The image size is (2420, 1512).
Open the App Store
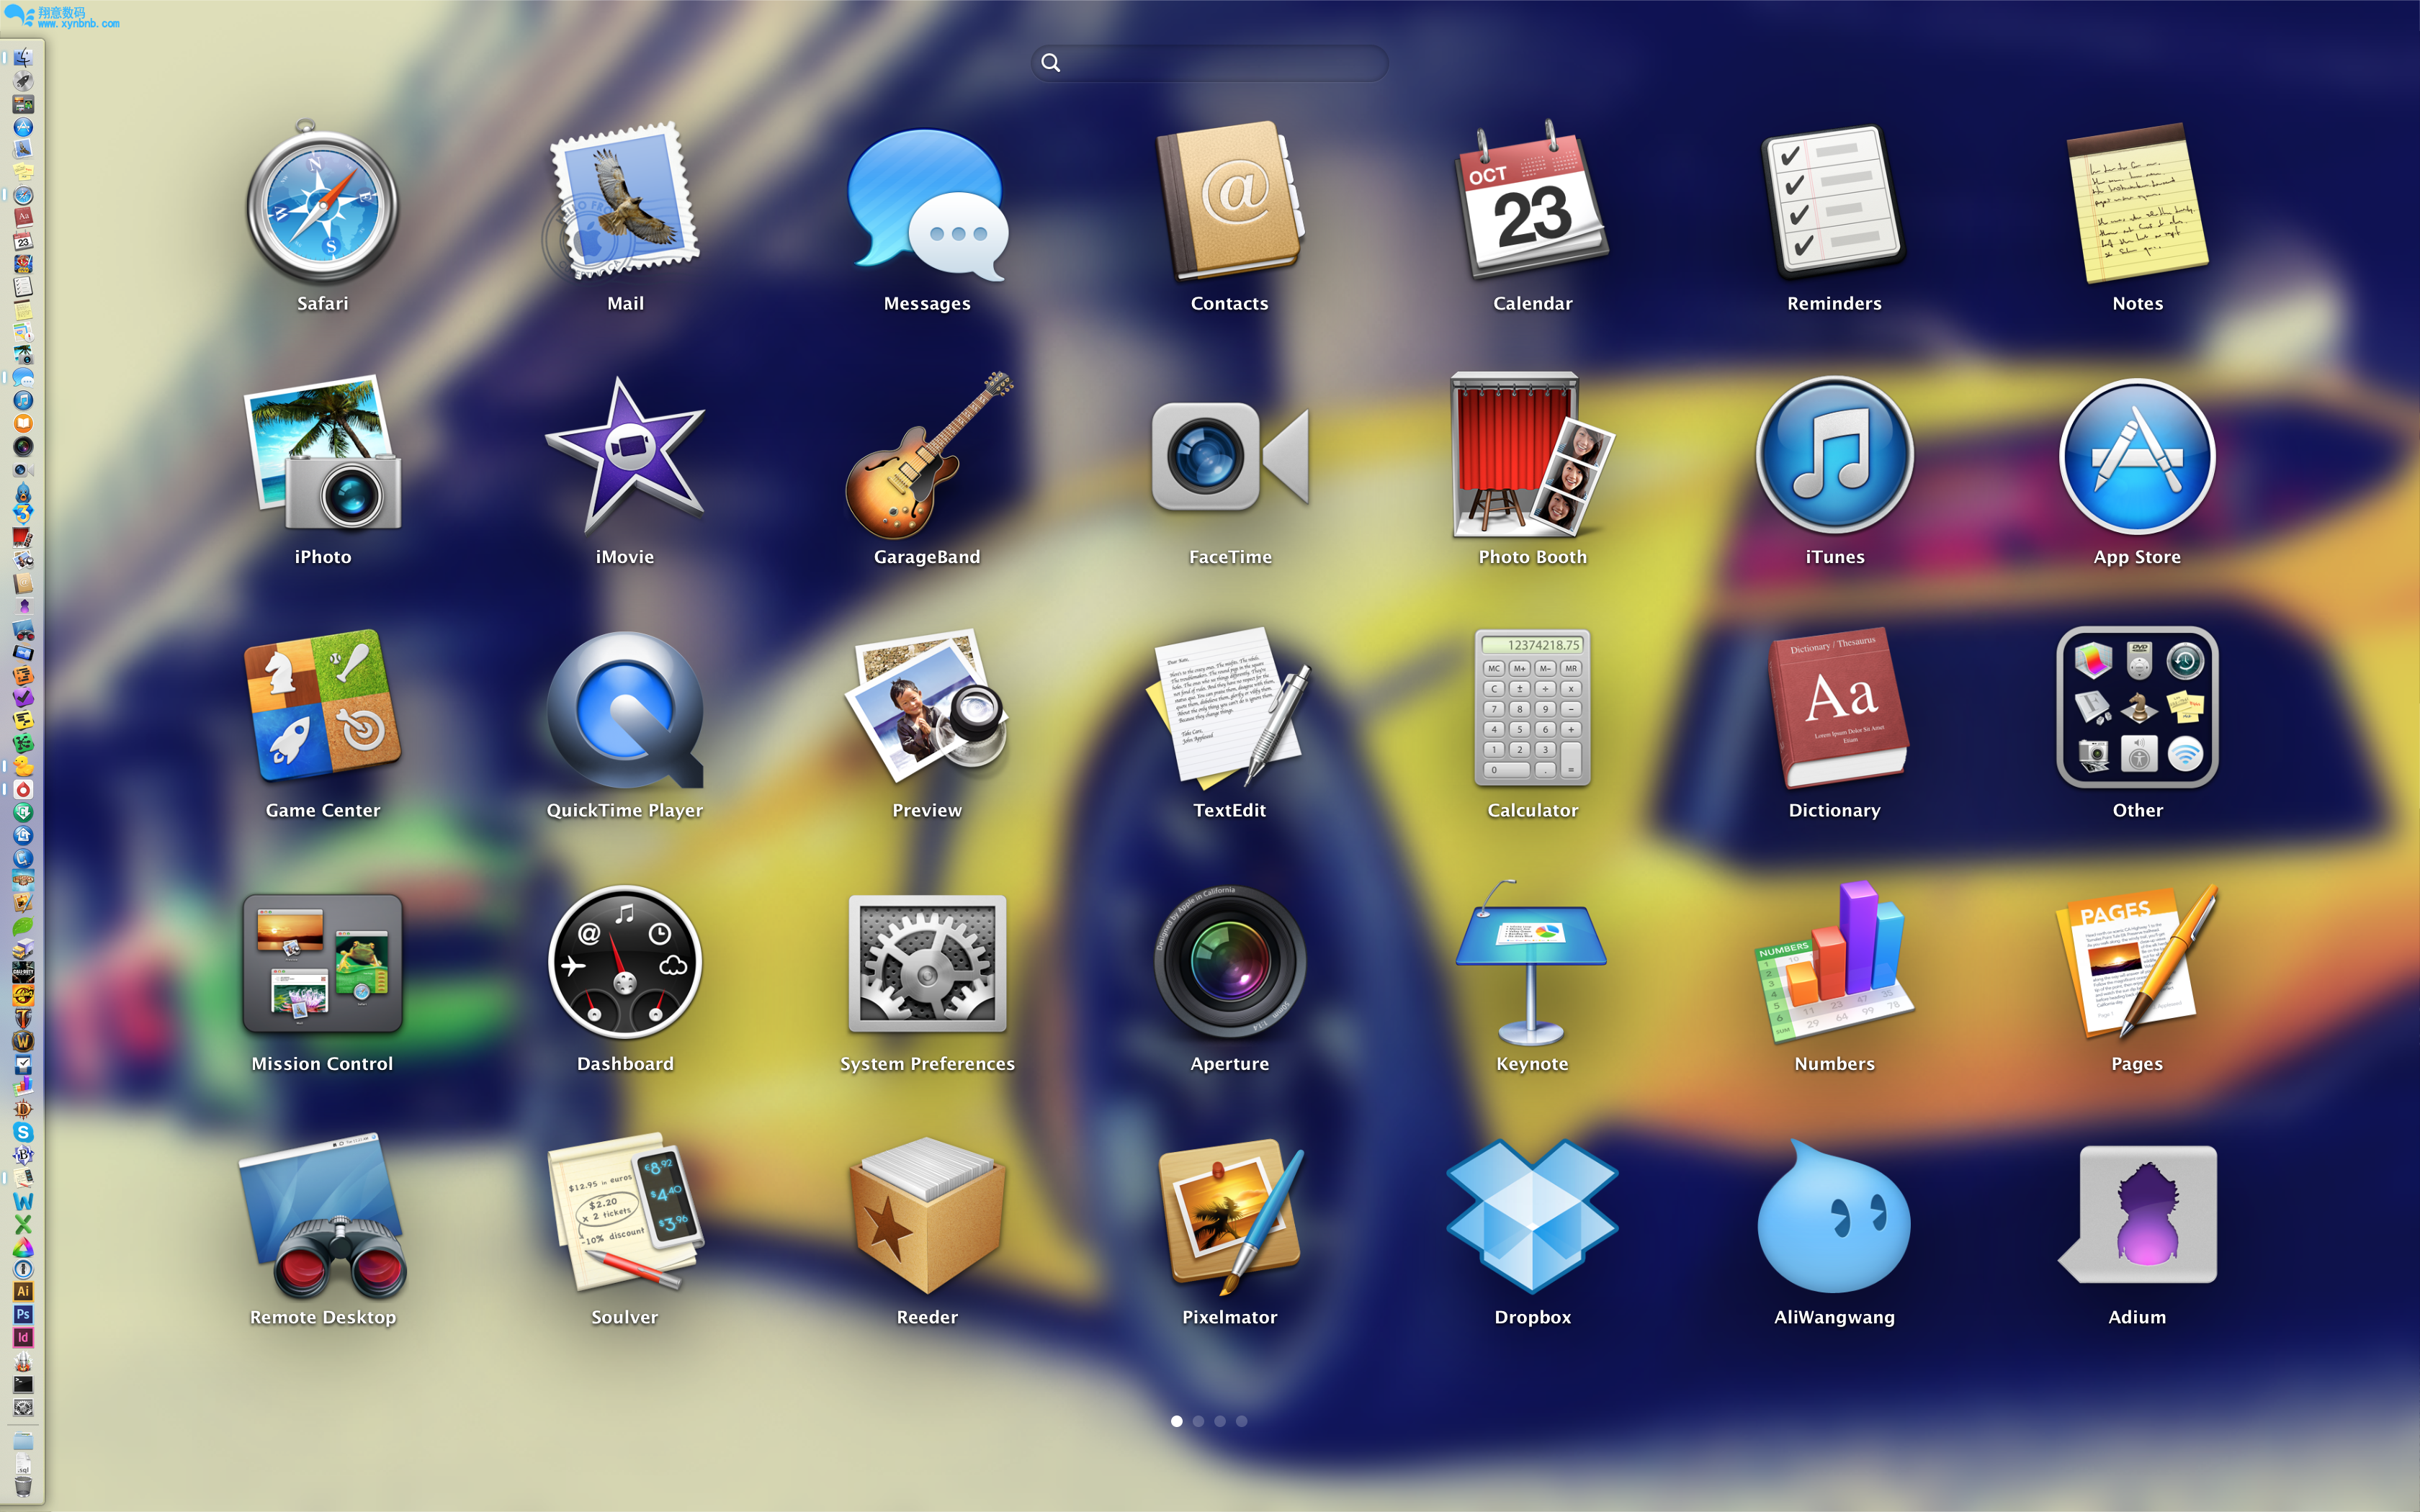tap(2137, 455)
